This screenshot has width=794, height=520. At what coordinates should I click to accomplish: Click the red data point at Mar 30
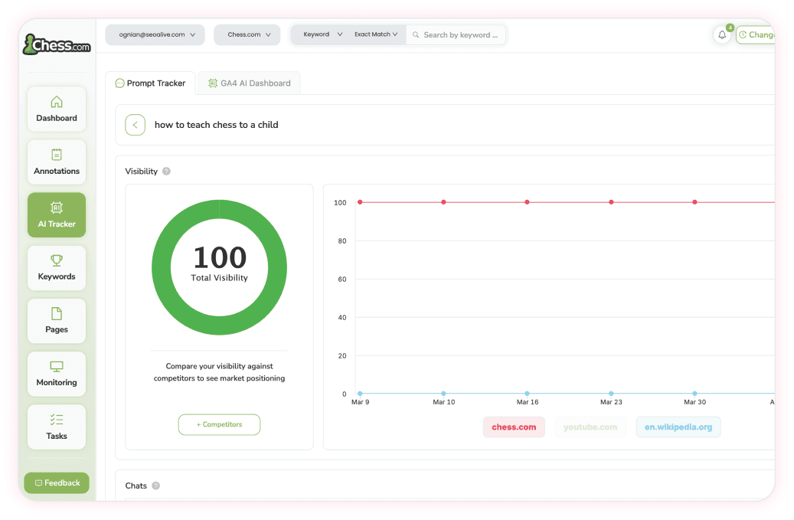click(694, 202)
